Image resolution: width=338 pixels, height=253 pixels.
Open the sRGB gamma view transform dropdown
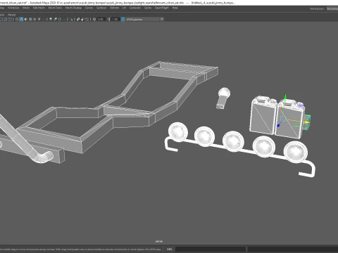145,19
